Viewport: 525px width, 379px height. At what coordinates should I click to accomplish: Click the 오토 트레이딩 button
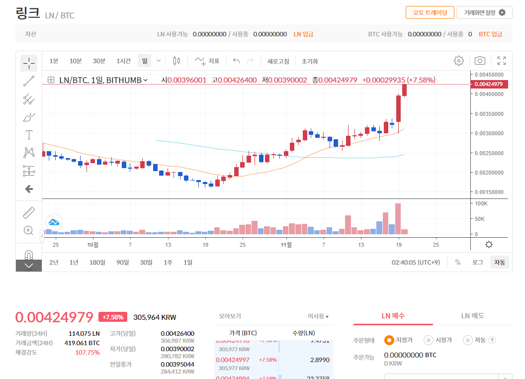tap(430, 13)
